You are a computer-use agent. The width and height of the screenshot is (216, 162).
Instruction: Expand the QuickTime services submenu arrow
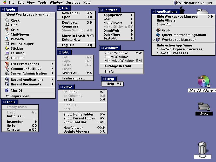click(132, 34)
